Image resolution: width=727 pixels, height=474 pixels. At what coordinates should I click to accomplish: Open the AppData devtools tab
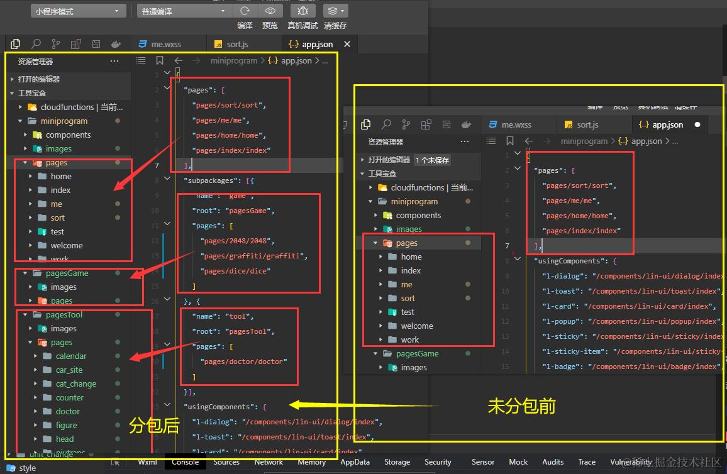[x=355, y=462]
